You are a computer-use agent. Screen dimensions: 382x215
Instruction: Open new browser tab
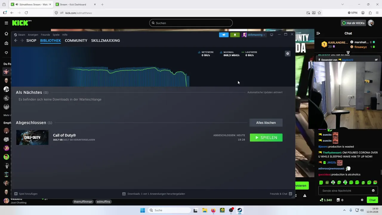click(x=102, y=4)
